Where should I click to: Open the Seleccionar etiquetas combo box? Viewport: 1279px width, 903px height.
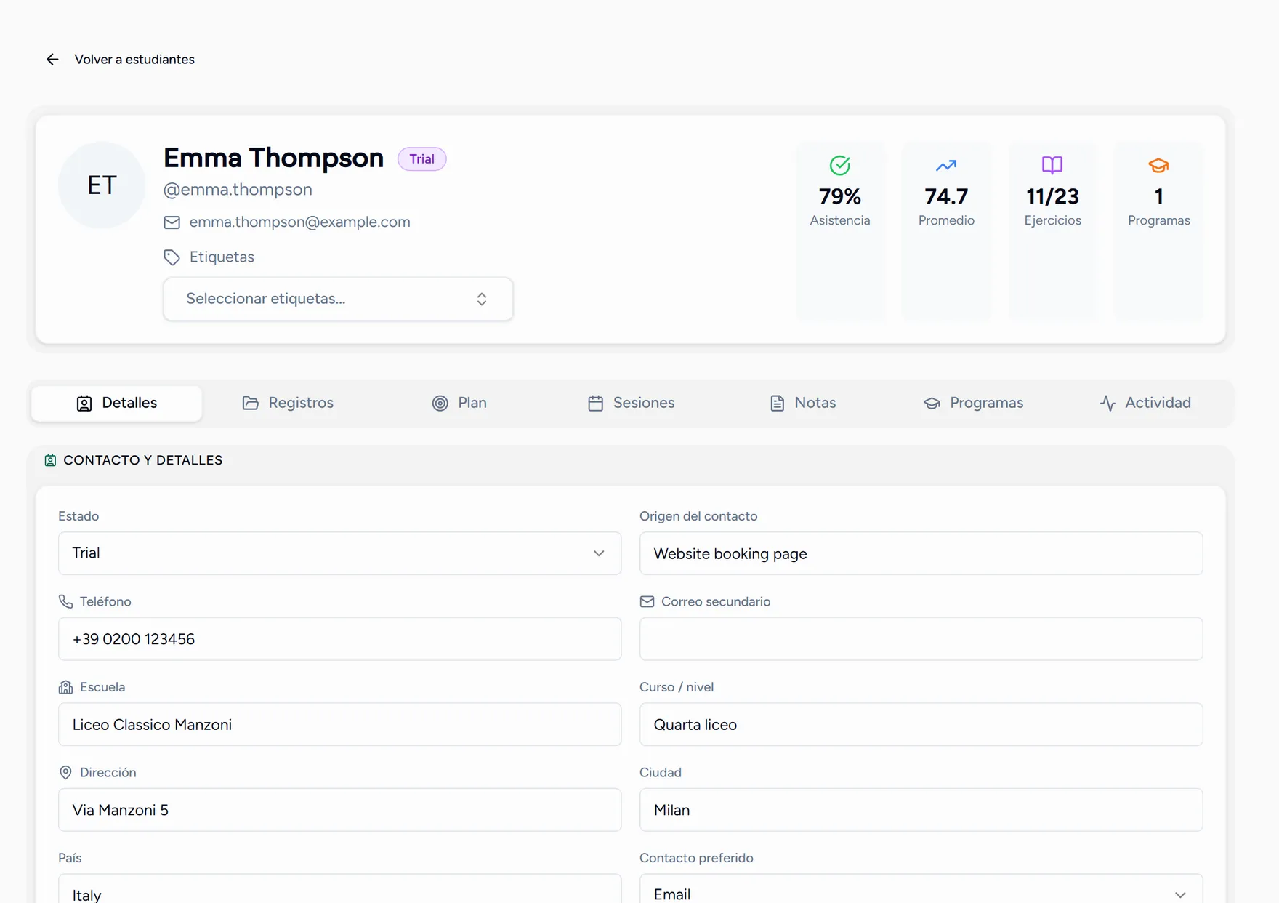point(338,299)
